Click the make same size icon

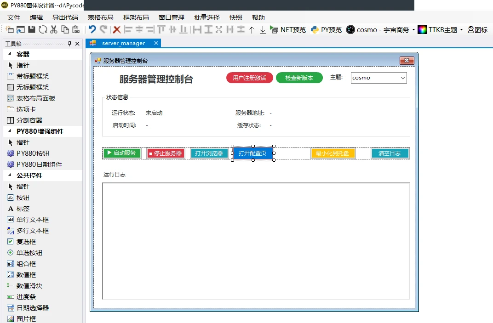(219, 29)
